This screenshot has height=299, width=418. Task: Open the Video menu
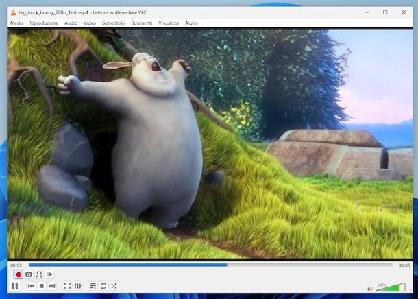[x=90, y=23]
